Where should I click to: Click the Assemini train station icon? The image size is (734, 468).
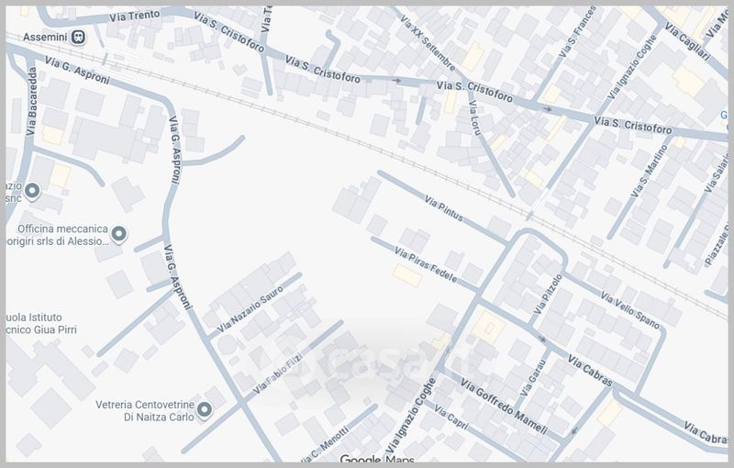[x=80, y=38]
